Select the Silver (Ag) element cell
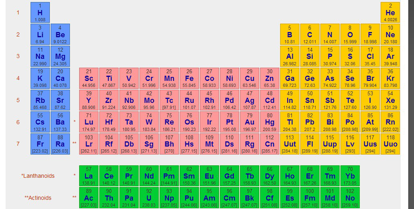The width and height of the screenshot is (414, 209). pyautogui.click(x=250, y=100)
